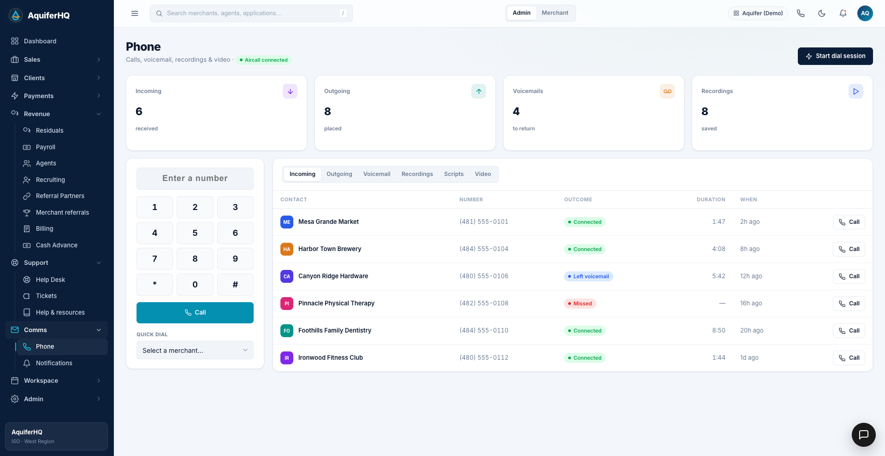Image resolution: width=885 pixels, height=456 pixels.
Task: Open the chat bubble widget
Action: pos(864,435)
